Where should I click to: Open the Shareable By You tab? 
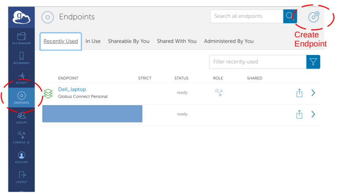[128, 41]
